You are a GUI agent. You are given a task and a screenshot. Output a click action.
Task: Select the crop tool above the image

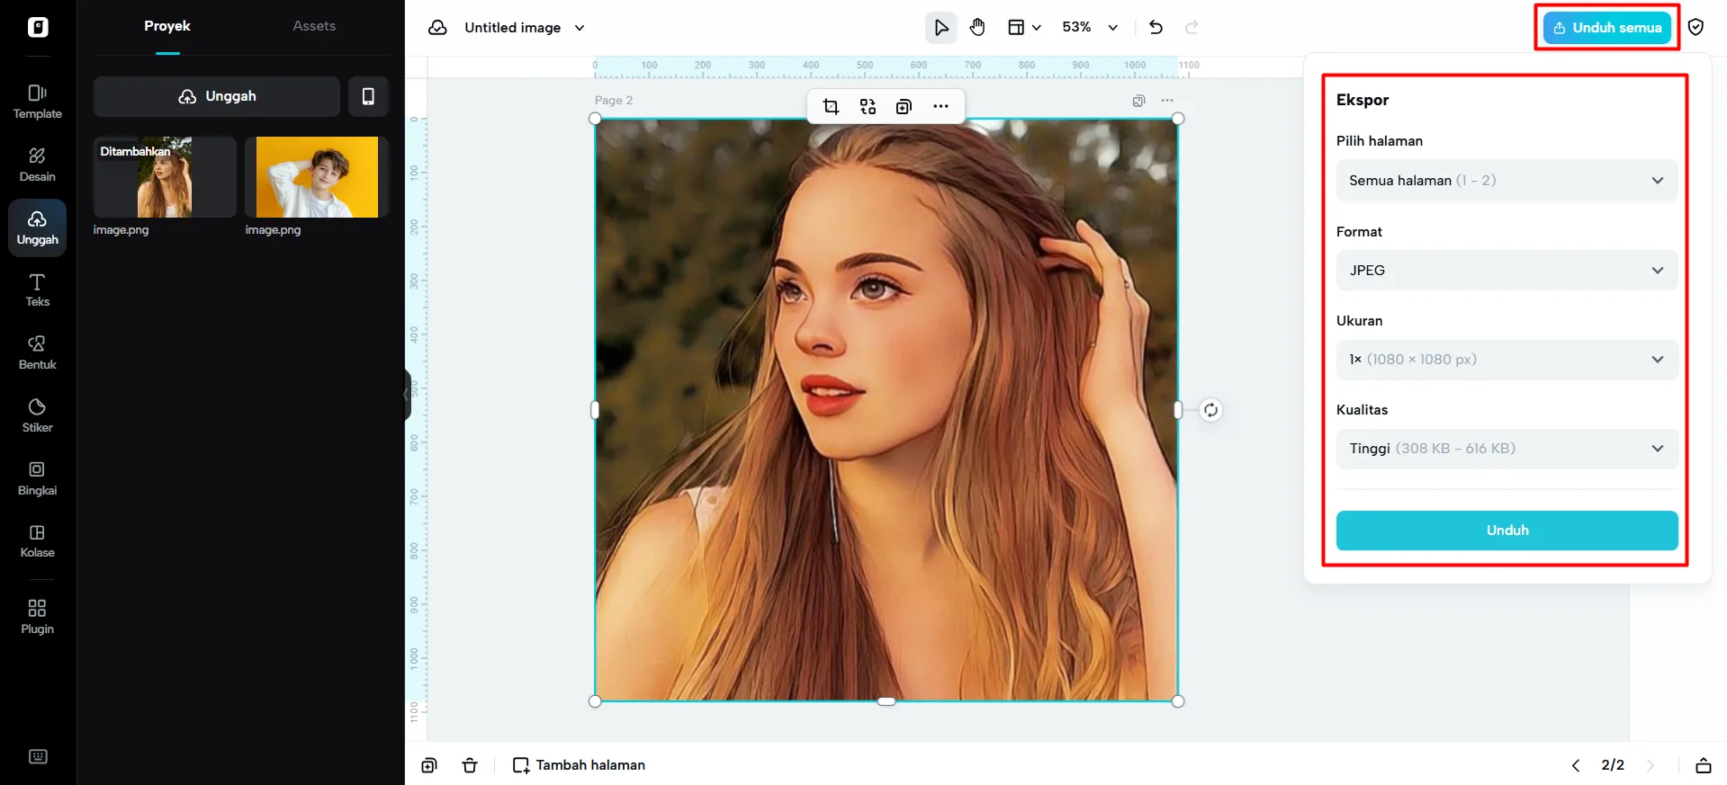(x=831, y=107)
